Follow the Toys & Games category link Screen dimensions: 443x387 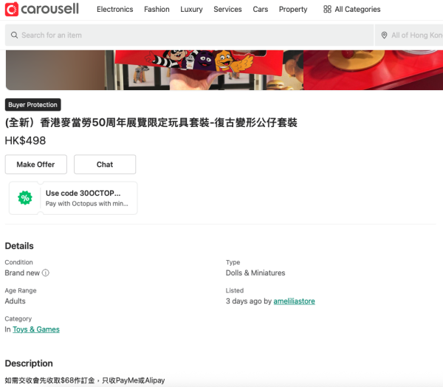pos(36,329)
